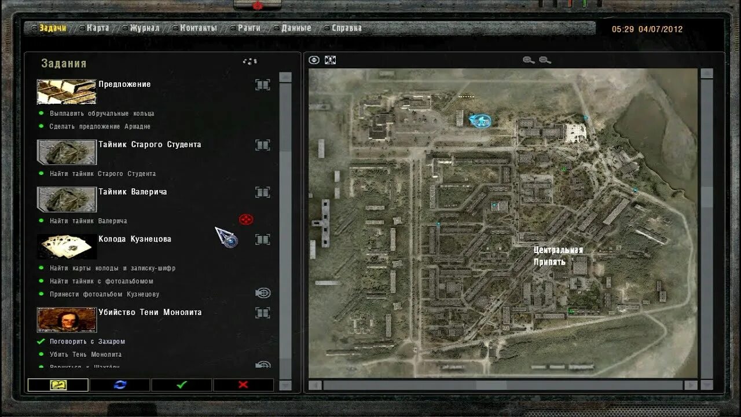Click the Центральная Припять map label
The height and width of the screenshot is (417, 741).
click(x=558, y=256)
